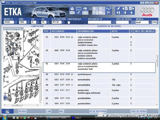Switch to ALBARÁN DE MATERIAL tab

click(109, 26)
